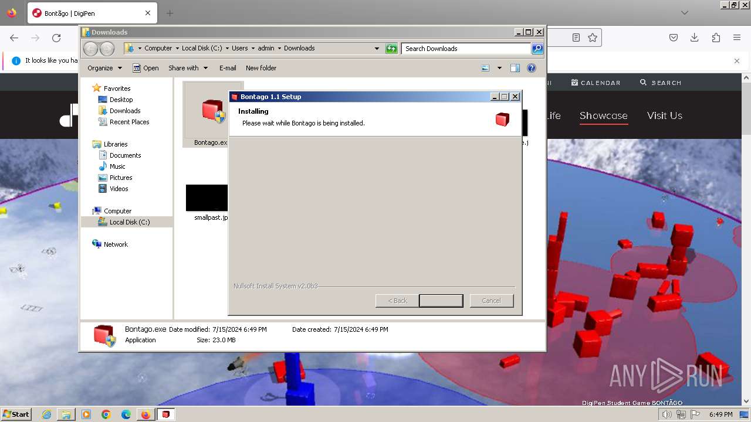The width and height of the screenshot is (751, 422).
Task: Dismiss the Firefox notification bar
Action: click(737, 60)
